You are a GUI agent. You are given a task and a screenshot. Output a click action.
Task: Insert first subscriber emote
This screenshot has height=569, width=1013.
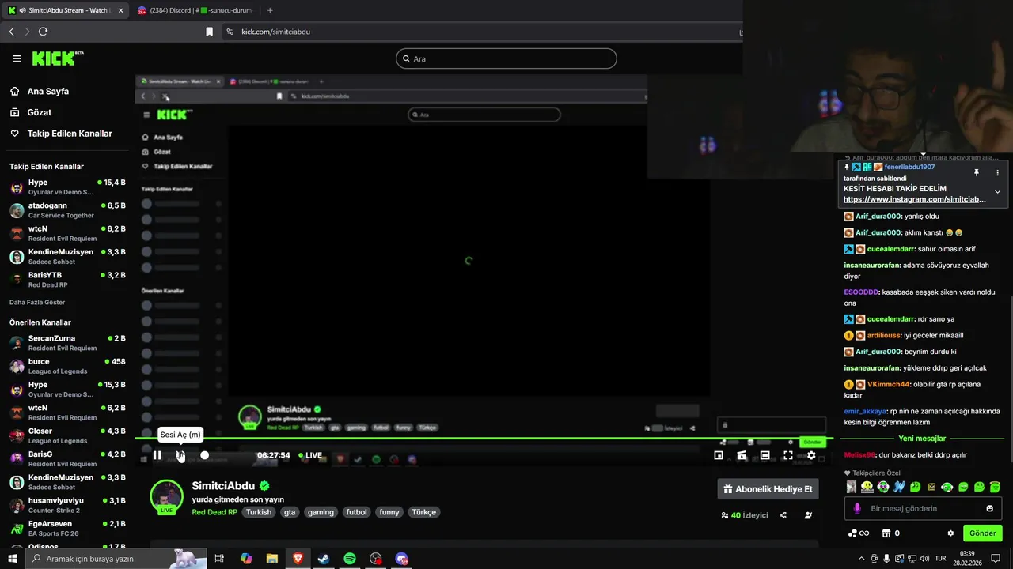tap(852, 487)
